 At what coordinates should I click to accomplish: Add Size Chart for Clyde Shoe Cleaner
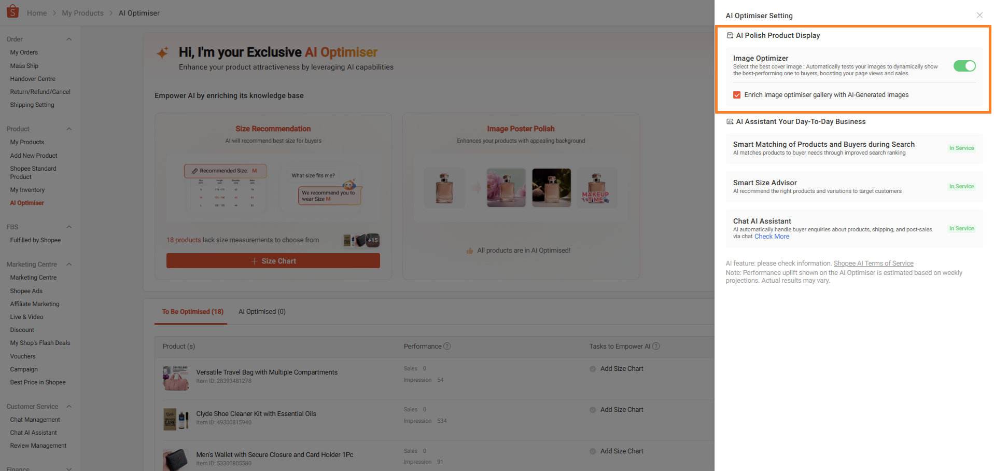[x=622, y=410]
